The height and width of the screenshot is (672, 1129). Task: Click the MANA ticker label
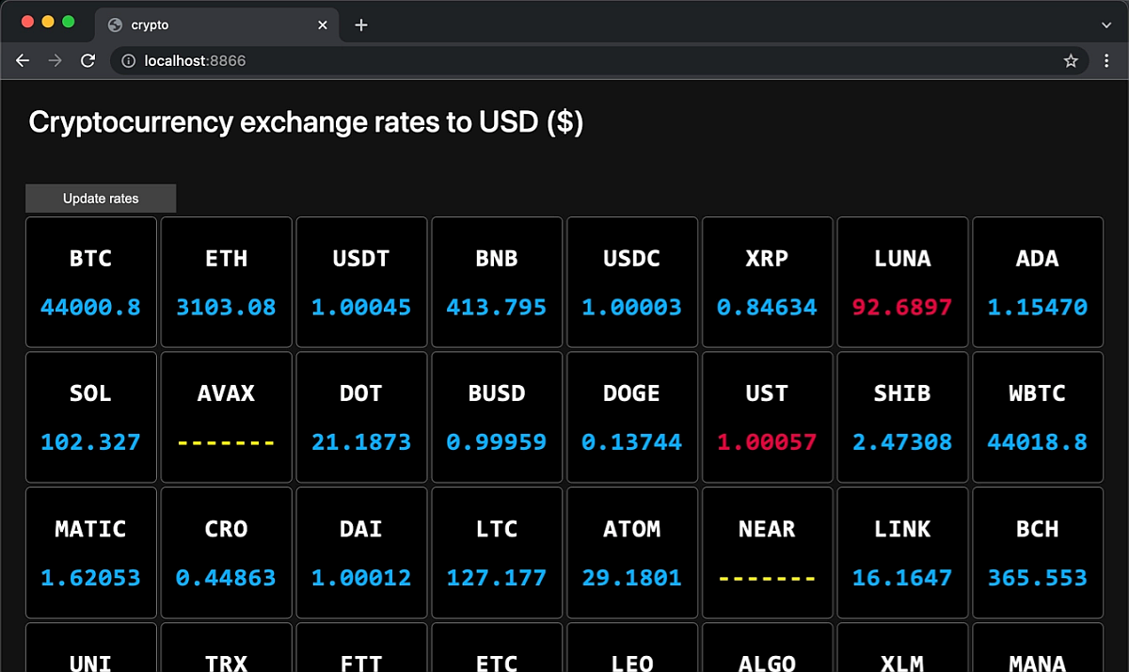point(1038,664)
